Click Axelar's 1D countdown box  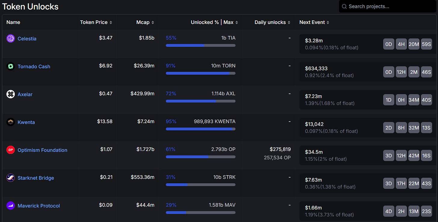tap(388, 100)
